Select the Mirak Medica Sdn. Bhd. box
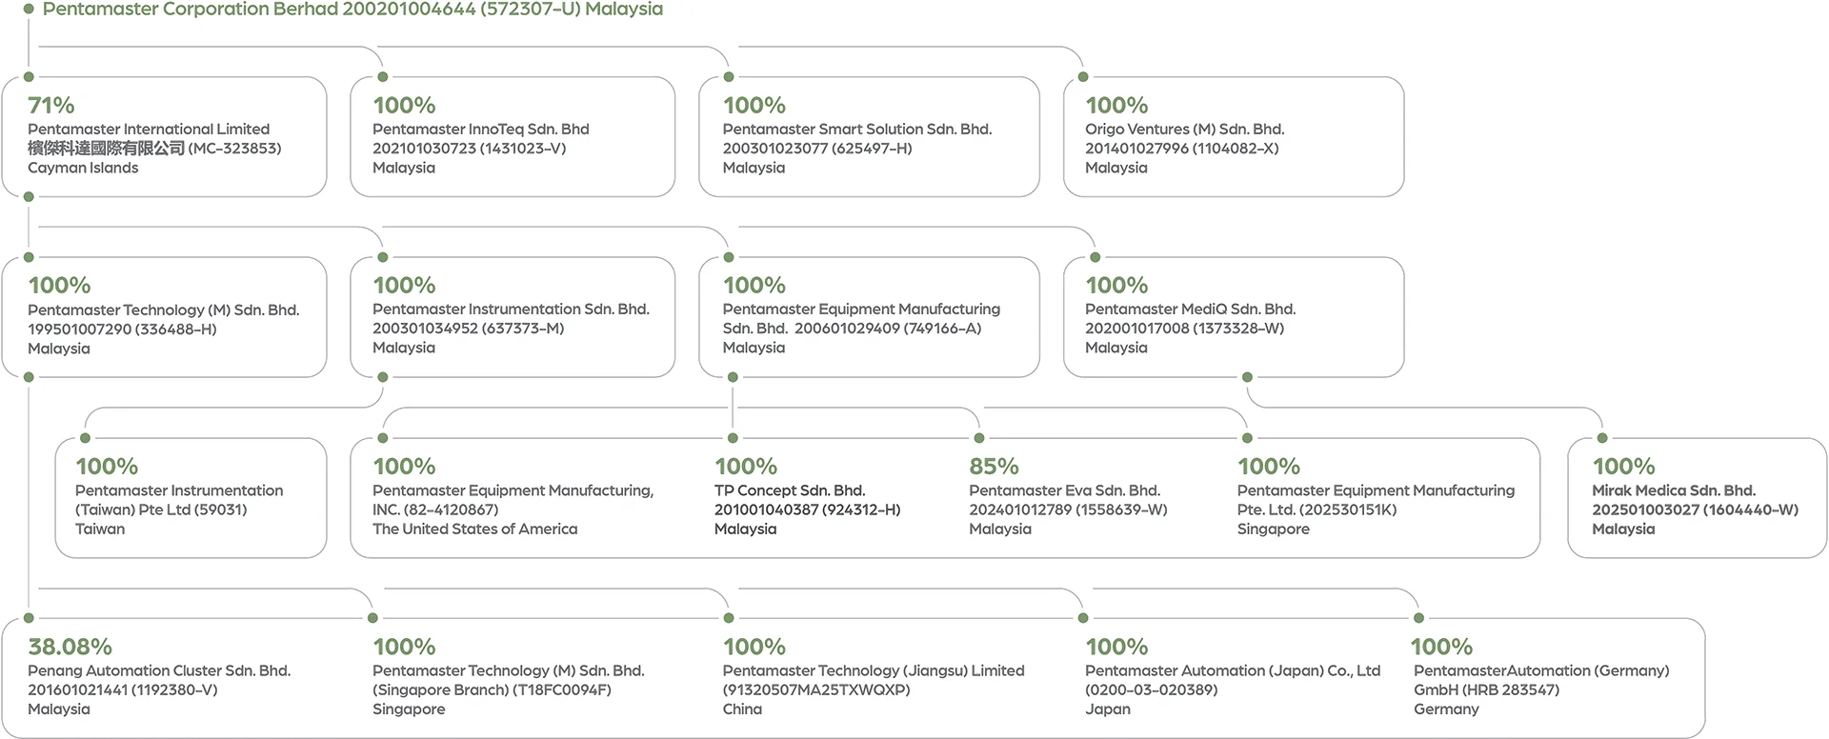1829x739 pixels. click(x=1697, y=498)
